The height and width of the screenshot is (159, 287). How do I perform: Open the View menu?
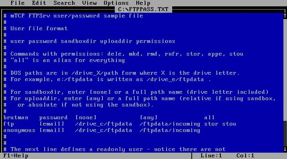click(89, 3)
